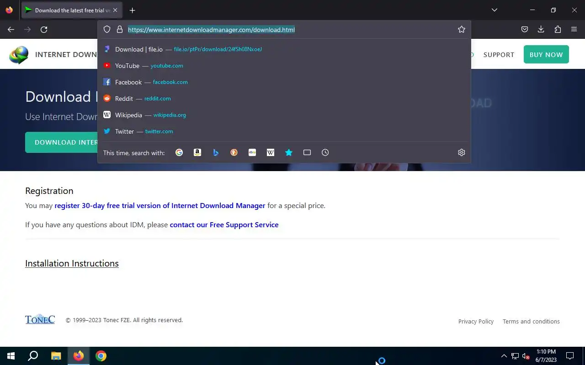Open search settings gear icon
This screenshot has width=585, height=365.
coord(462,152)
